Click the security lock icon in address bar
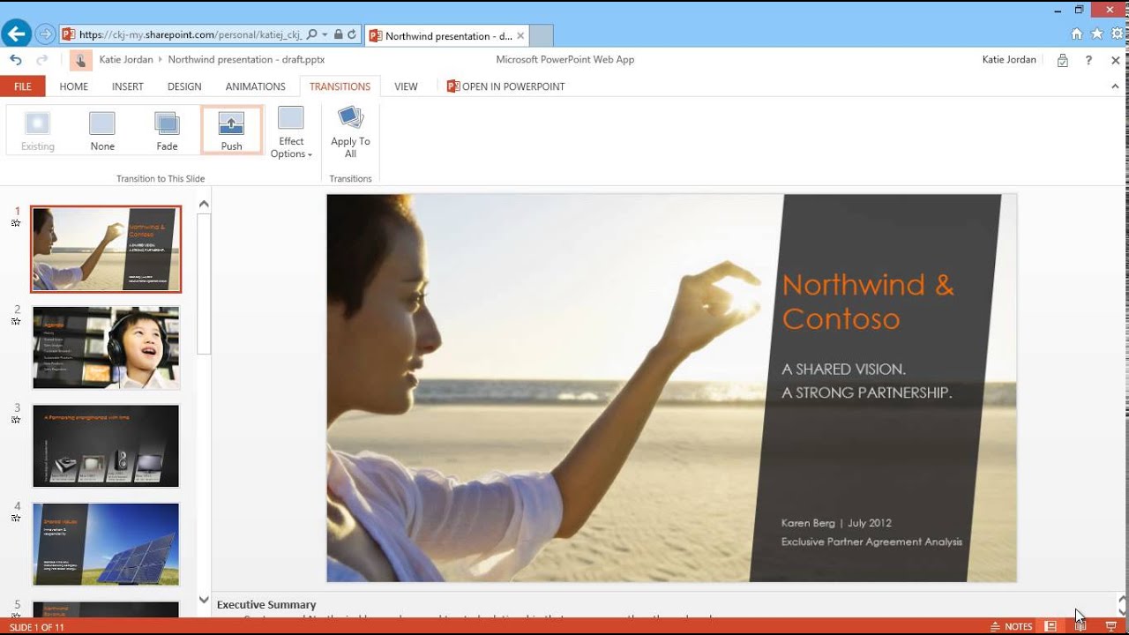The height and width of the screenshot is (635, 1129). (x=339, y=35)
